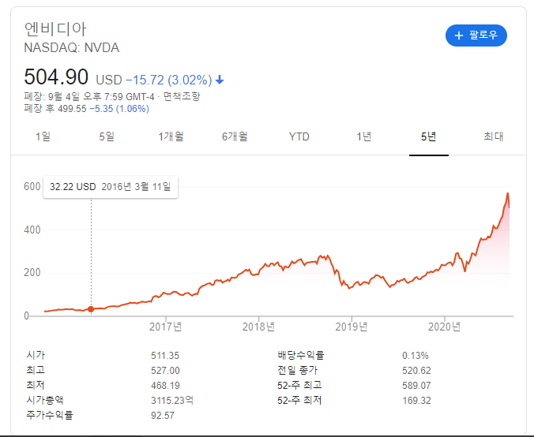Click the 최고 value 527.00

tap(165, 371)
